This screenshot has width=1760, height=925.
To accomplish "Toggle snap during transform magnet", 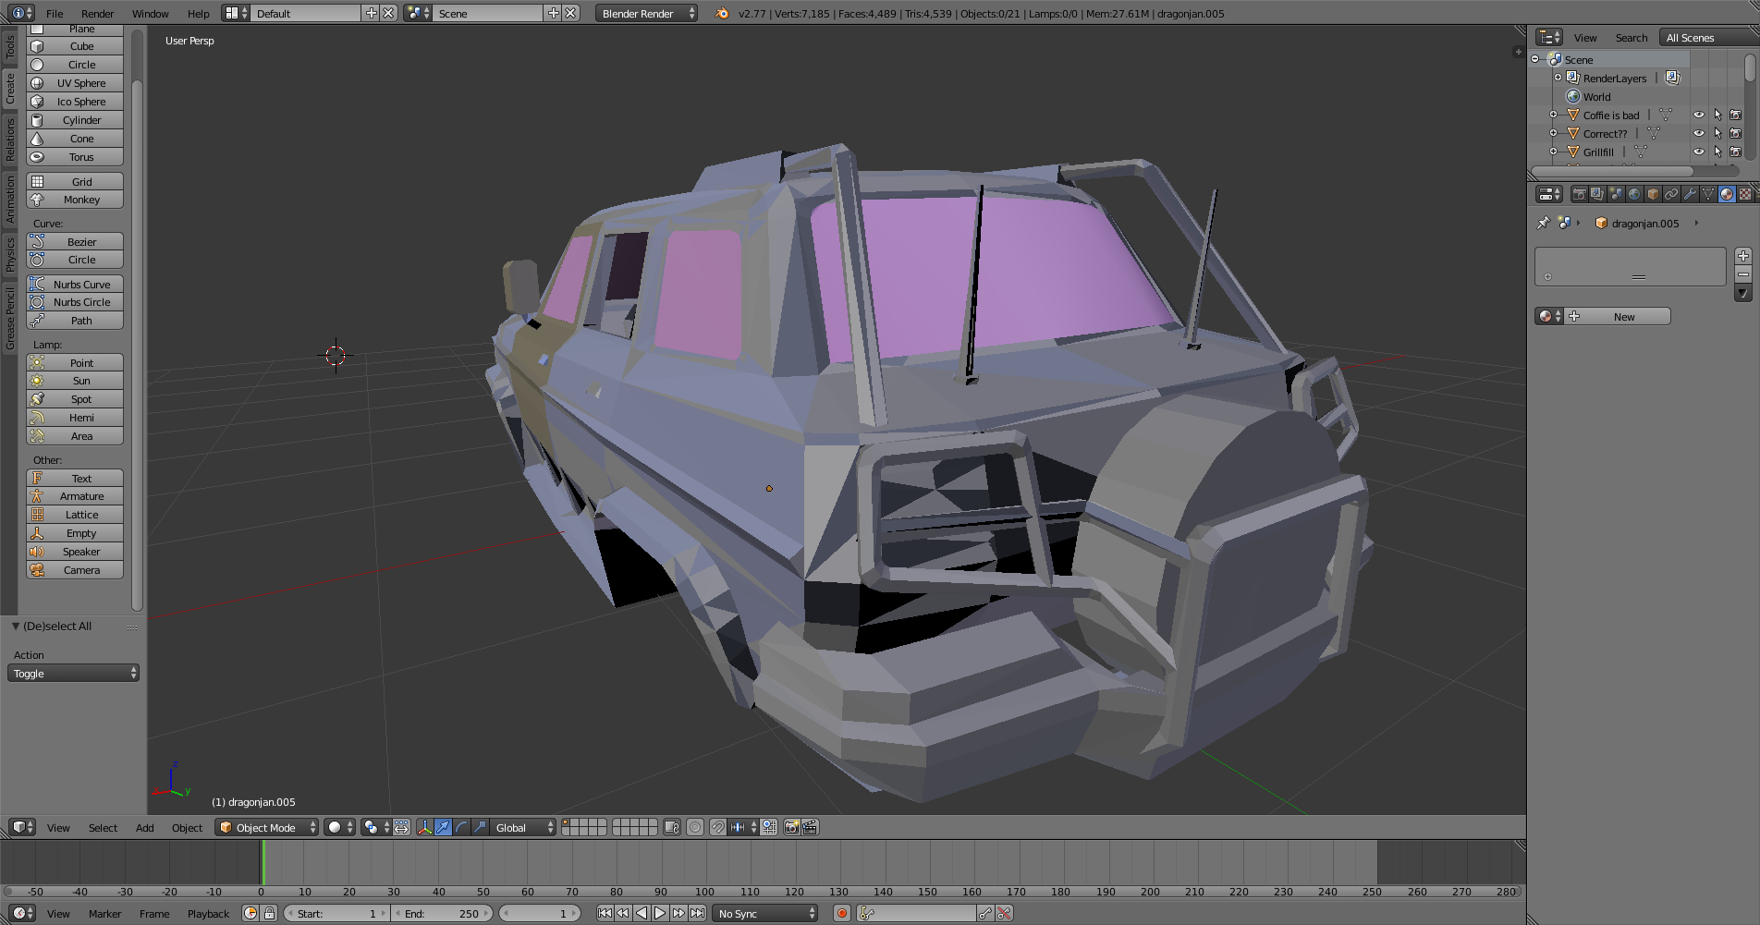I will pos(717,827).
